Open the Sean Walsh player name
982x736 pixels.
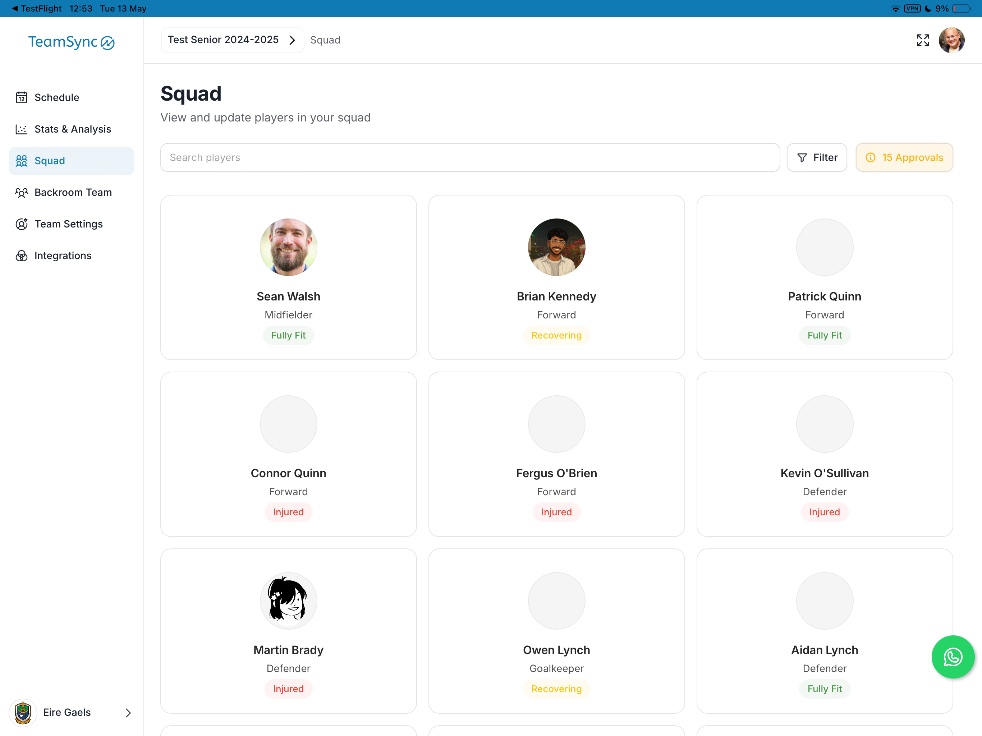click(289, 296)
